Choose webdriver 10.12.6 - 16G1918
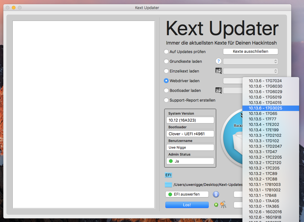Viewport: 304px width, 222px height. tap(271, 217)
